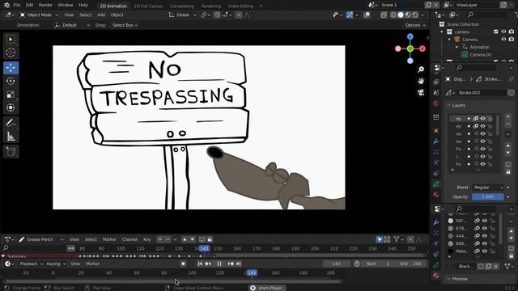This screenshot has height=291, width=518.
Task: Toggle auto keying record button
Action: tap(184, 264)
